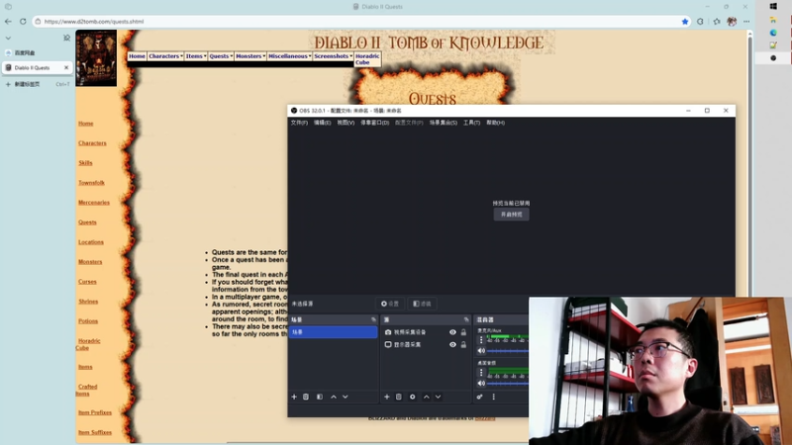Image resolution: width=792 pixels, height=445 pixels.
Task: Open the OBS Docks menu
Action: [375, 123]
